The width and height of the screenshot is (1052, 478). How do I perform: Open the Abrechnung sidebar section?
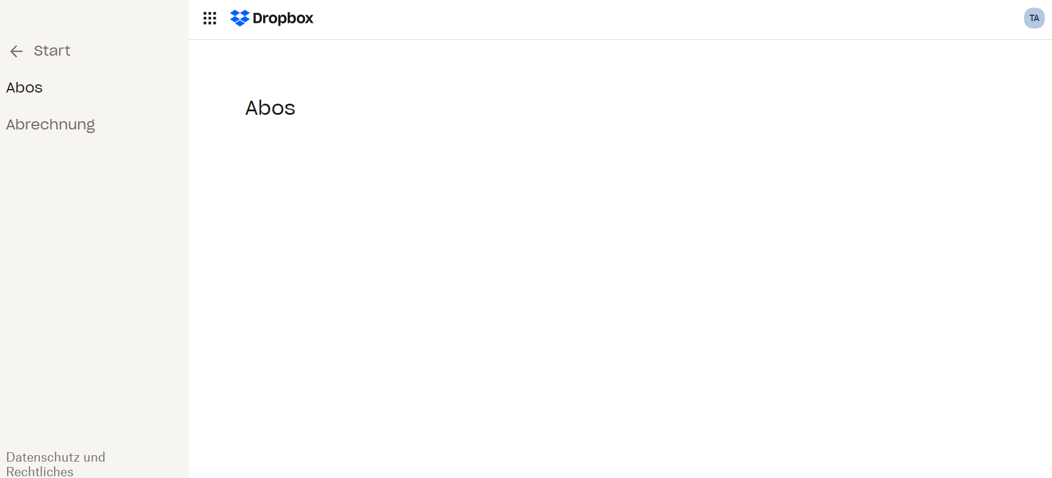(50, 125)
